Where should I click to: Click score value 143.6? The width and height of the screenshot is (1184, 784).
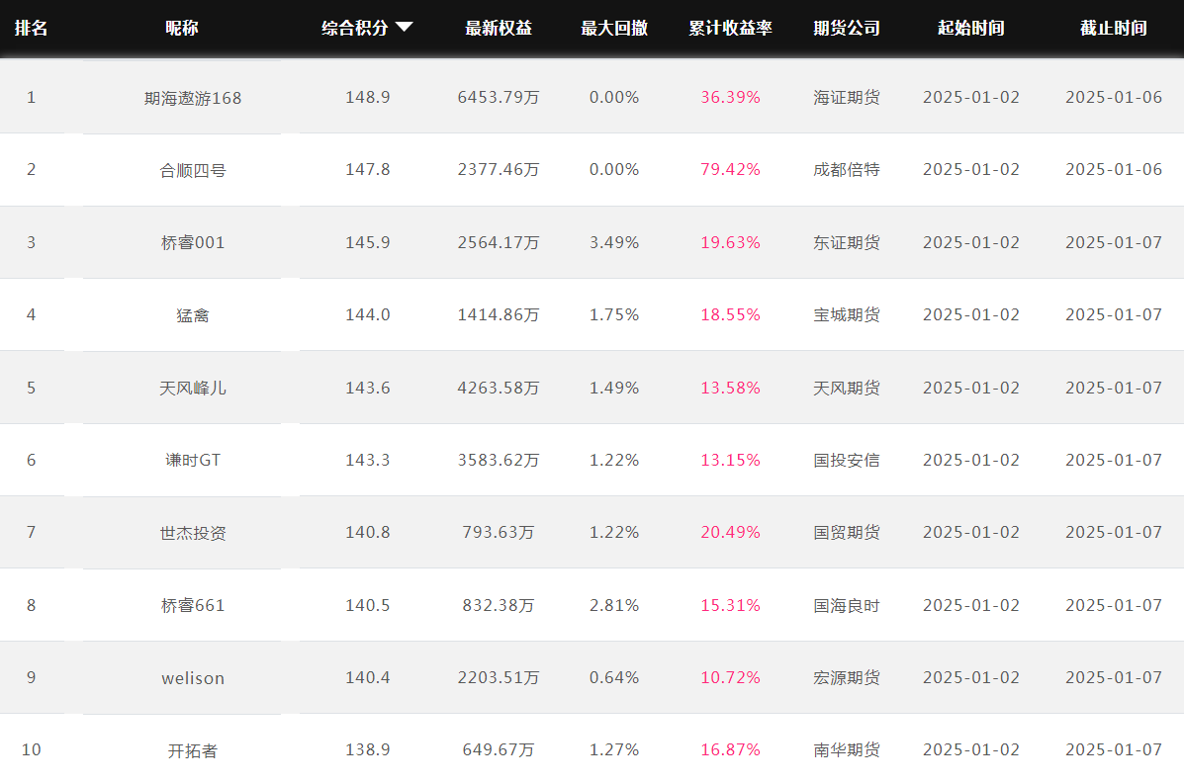[x=368, y=388]
